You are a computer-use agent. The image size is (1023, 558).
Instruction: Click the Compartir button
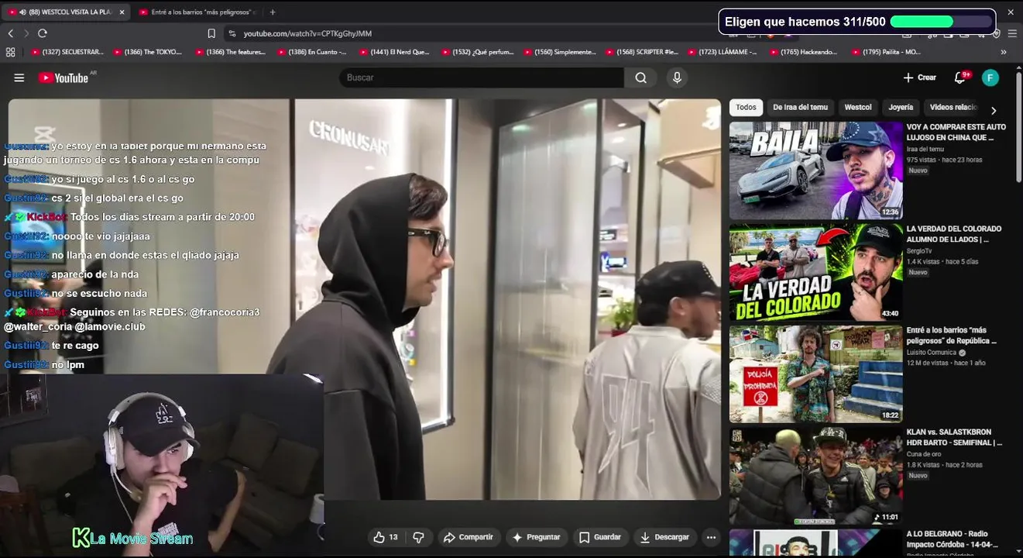pyautogui.click(x=468, y=537)
